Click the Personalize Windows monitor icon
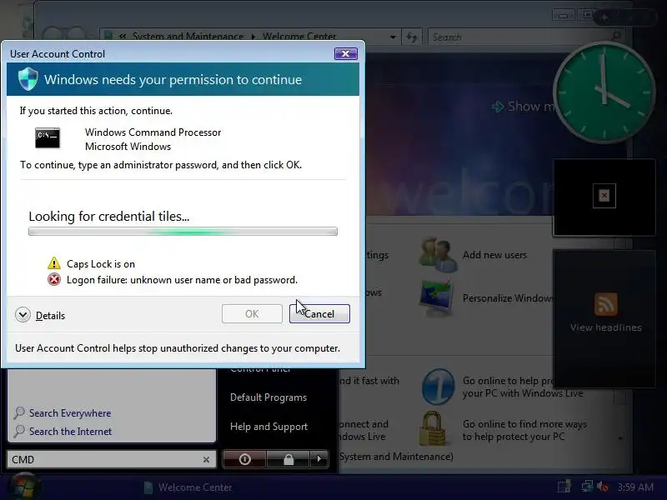The width and height of the screenshot is (667, 500). (x=436, y=298)
